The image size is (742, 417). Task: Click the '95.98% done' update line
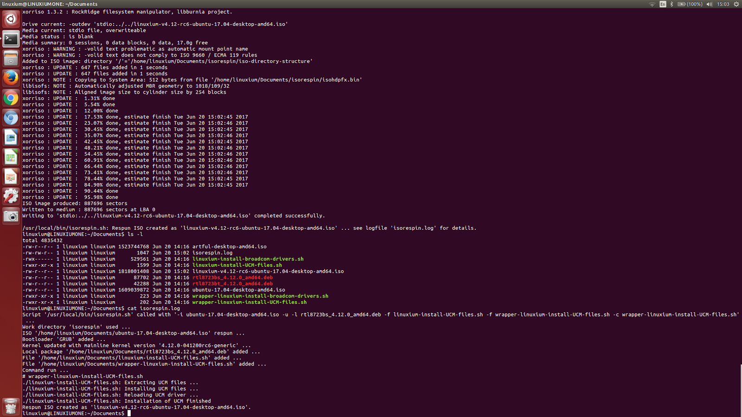[70, 197]
